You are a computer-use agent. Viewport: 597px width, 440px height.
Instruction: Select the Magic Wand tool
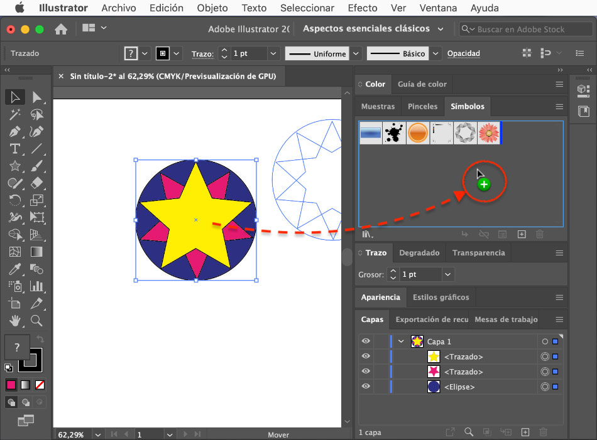pos(15,114)
